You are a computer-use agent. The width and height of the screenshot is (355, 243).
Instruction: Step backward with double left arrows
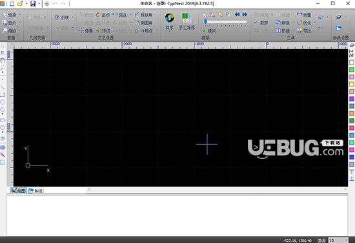[x=237, y=14]
